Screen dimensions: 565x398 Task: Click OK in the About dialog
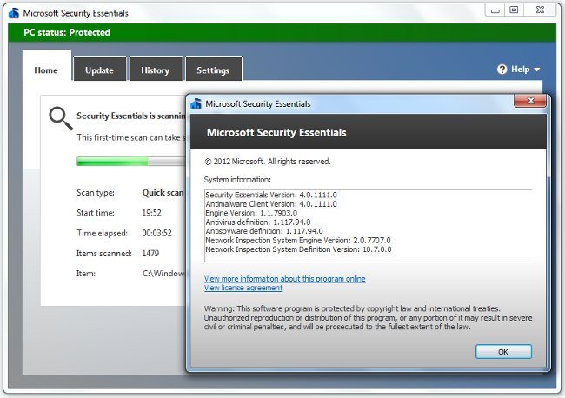pyautogui.click(x=503, y=352)
